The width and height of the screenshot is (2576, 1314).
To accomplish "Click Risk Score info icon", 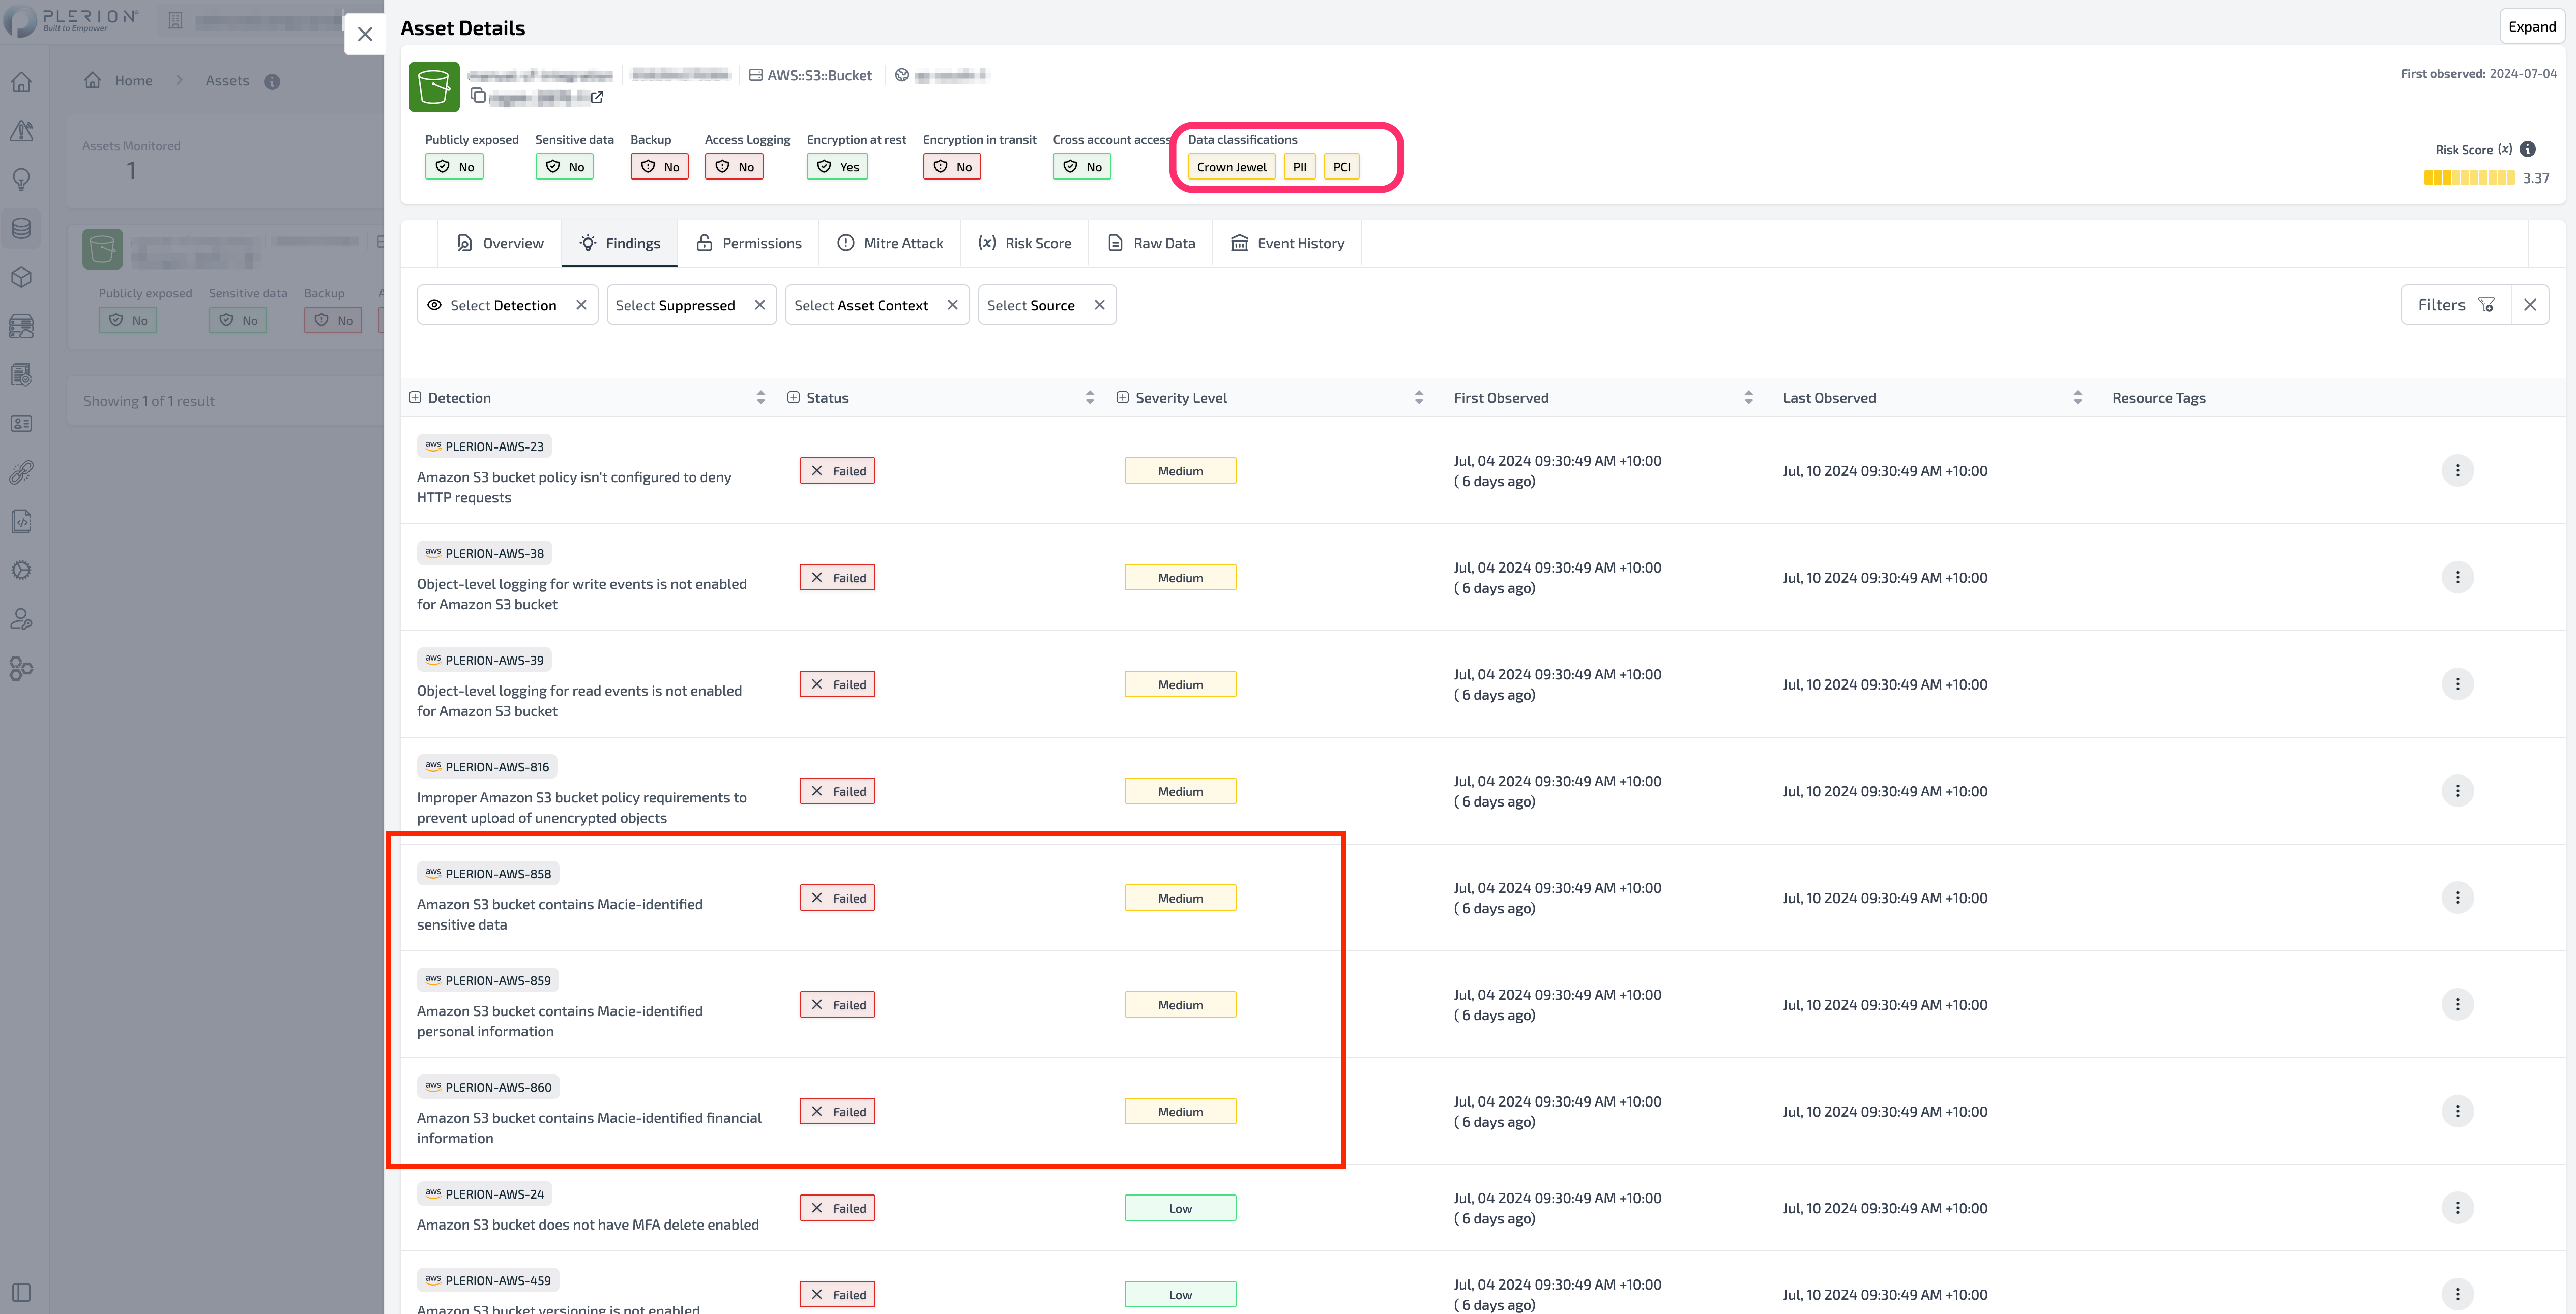I will (x=2527, y=150).
